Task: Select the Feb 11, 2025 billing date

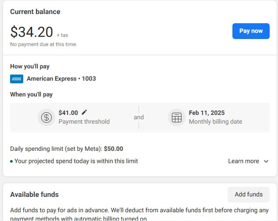Action: pos(207,113)
